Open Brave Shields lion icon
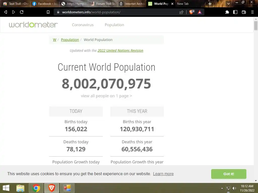The image size is (258, 193). pos(191,12)
